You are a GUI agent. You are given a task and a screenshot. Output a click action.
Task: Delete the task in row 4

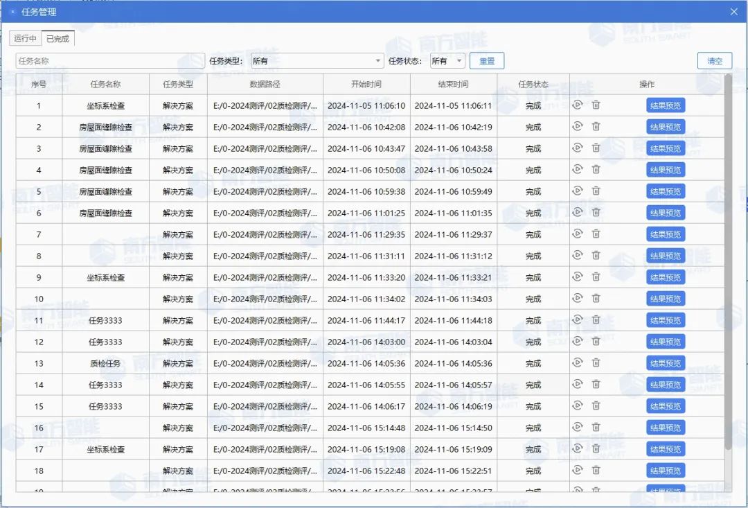[596, 170]
